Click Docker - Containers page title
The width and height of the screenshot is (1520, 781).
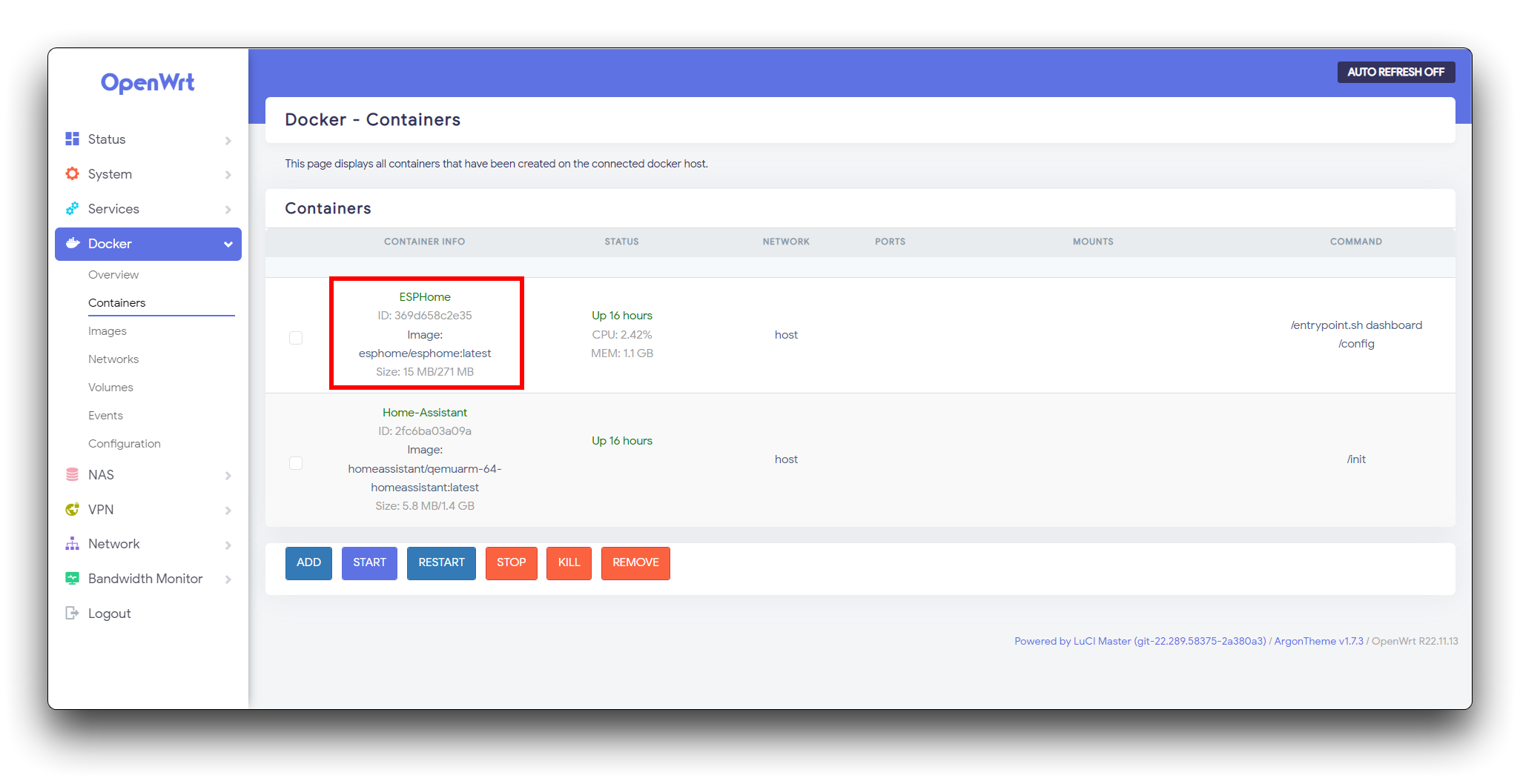pos(372,119)
